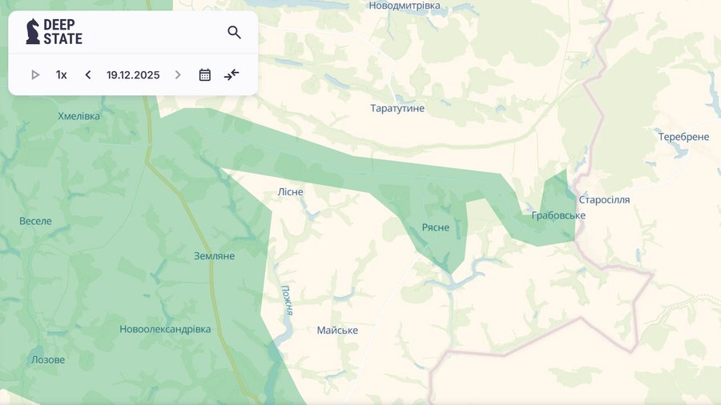
Task: Open the search magnifier icon
Action: coord(234,33)
